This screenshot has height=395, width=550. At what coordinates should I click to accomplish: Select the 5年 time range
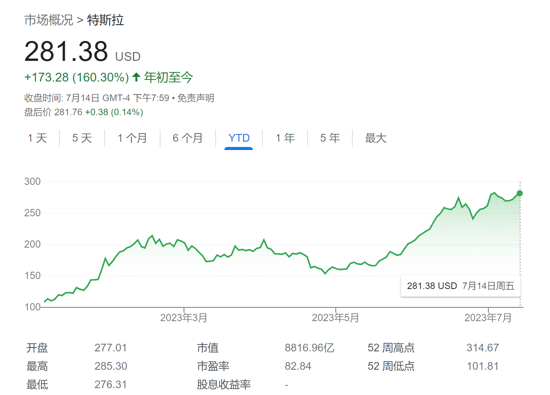pyautogui.click(x=329, y=138)
